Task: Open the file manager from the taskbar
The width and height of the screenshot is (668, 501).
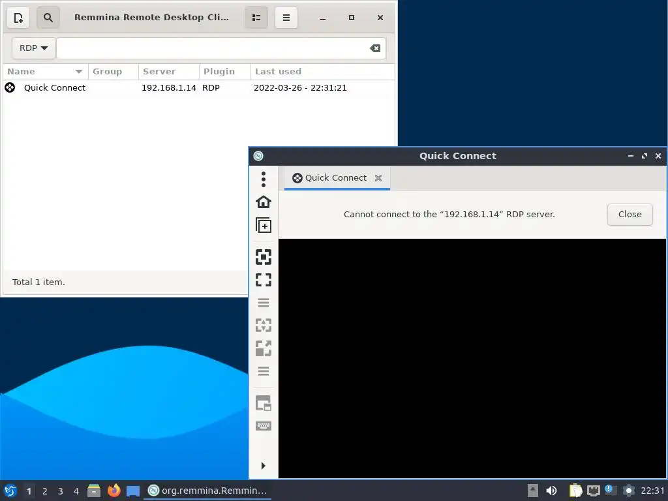Action: coord(94,491)
